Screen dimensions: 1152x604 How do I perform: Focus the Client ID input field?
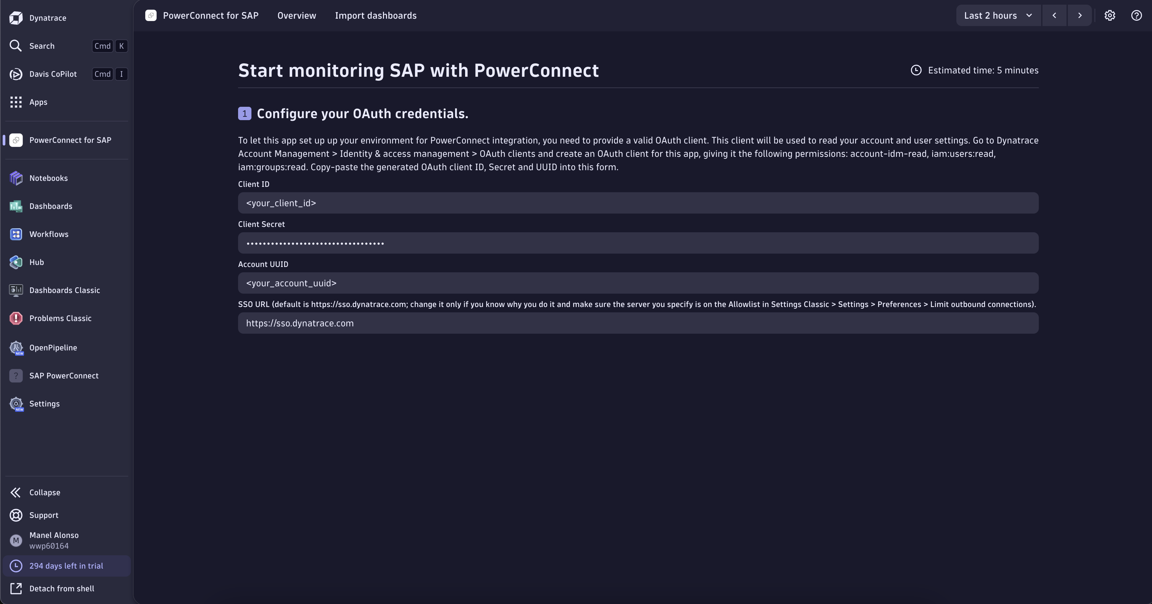[x=638, y=203]
